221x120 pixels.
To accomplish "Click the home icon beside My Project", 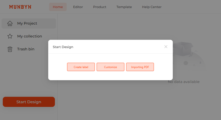I will pyautogui.click(x=10, y=23).
